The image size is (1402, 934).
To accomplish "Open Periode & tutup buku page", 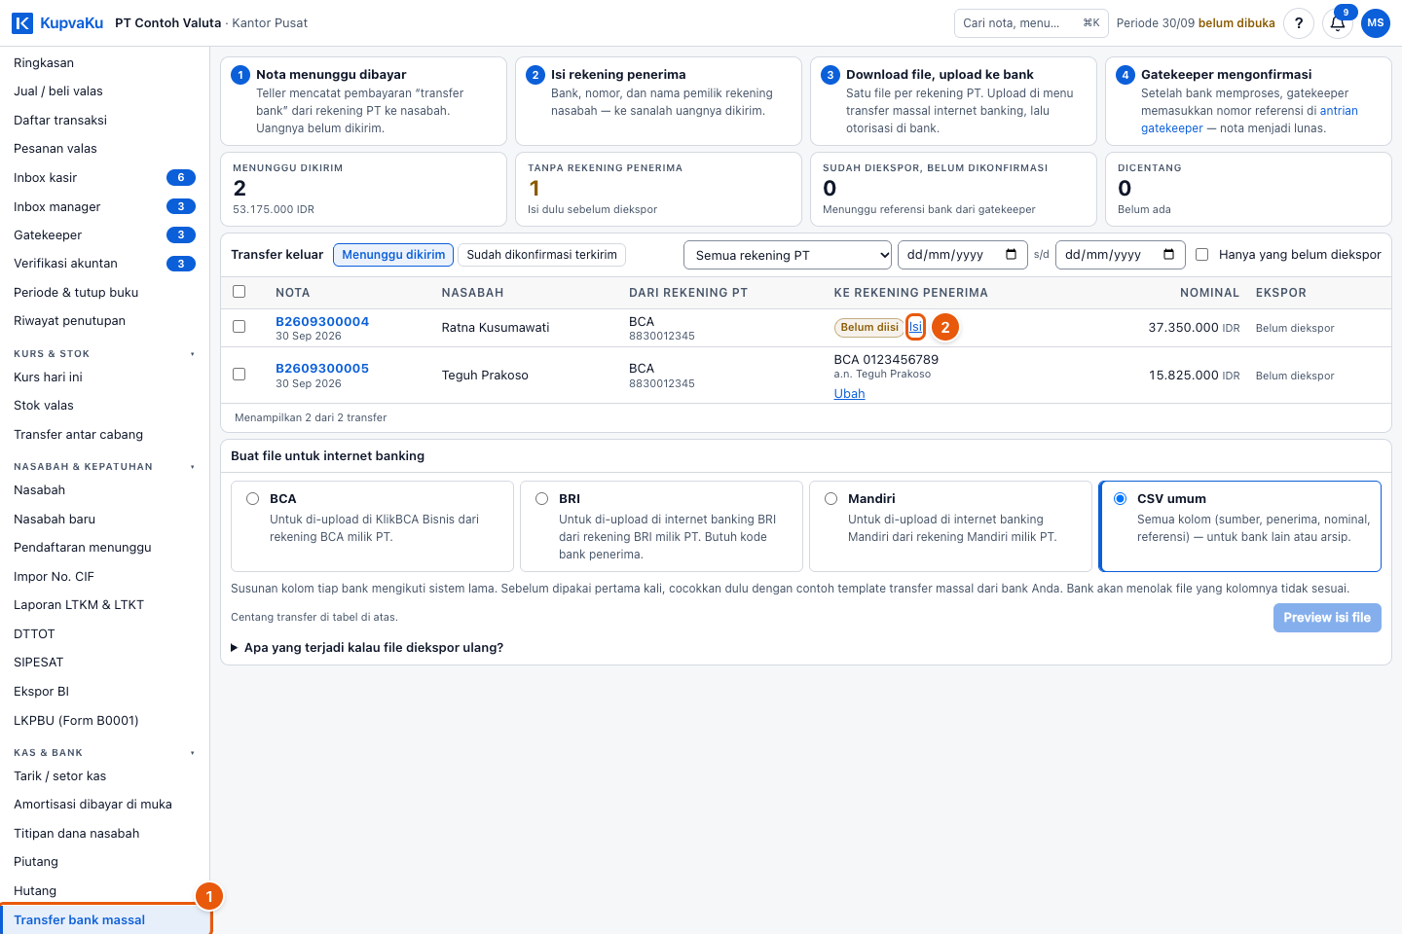I will 104,293.
